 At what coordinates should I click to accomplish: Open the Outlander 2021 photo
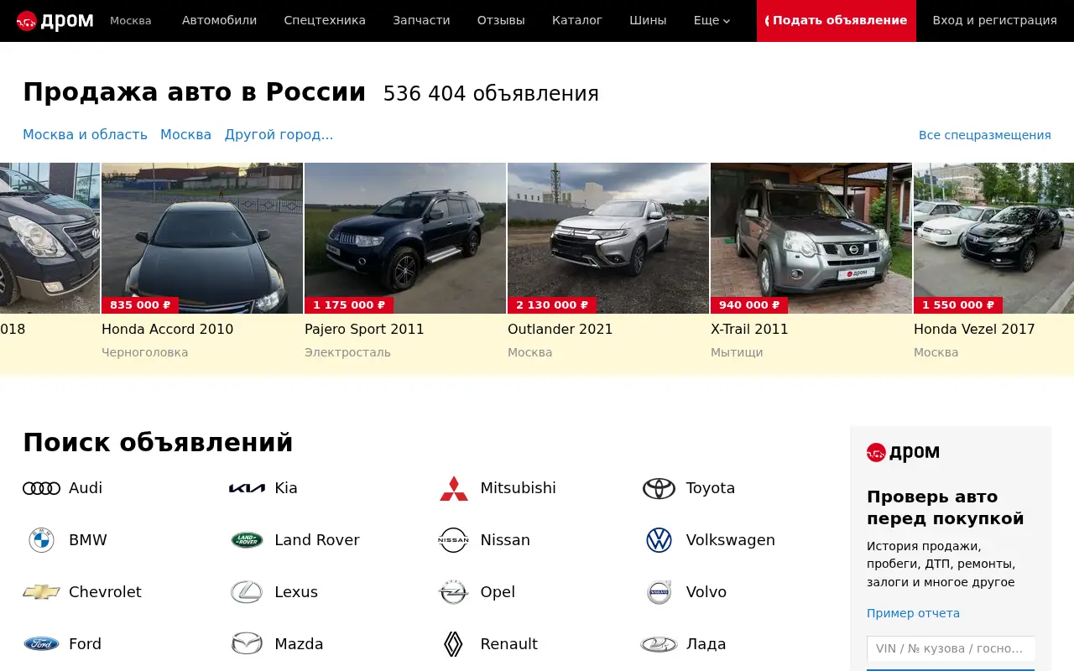[x=608, y=238]
